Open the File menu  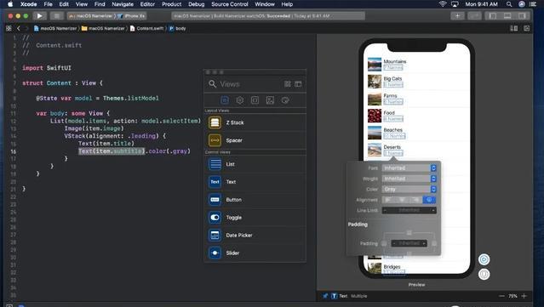pos(49,4)
